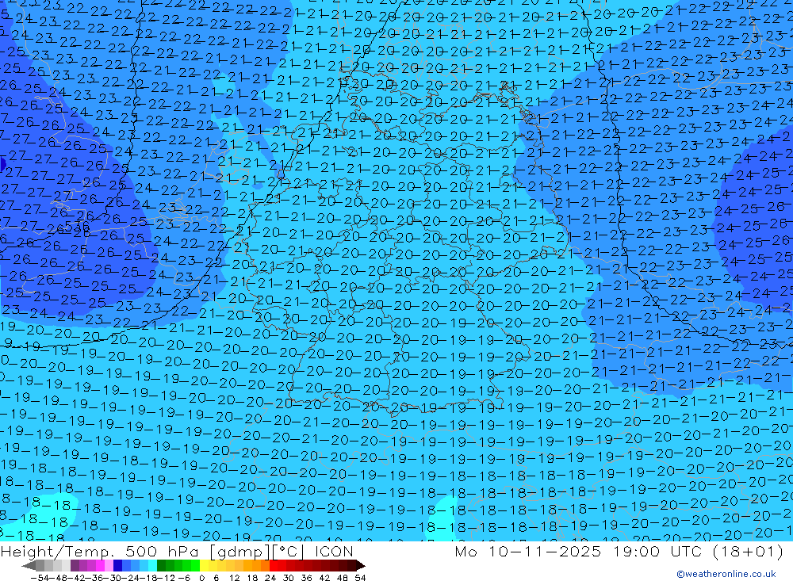Click the left gray arrow of the legend

29,565
